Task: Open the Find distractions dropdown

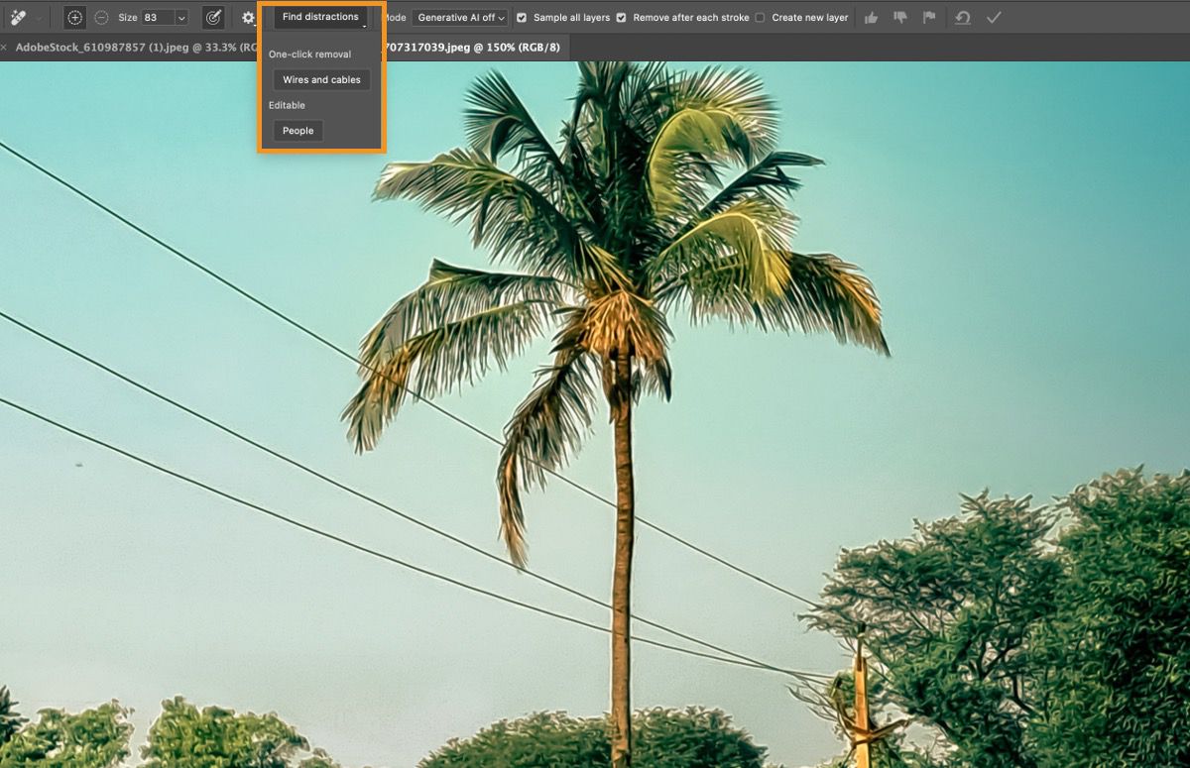Action: tap(318, 16)
